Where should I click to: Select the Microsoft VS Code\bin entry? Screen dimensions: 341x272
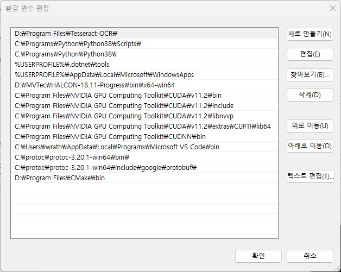click(x=146, y=147)
